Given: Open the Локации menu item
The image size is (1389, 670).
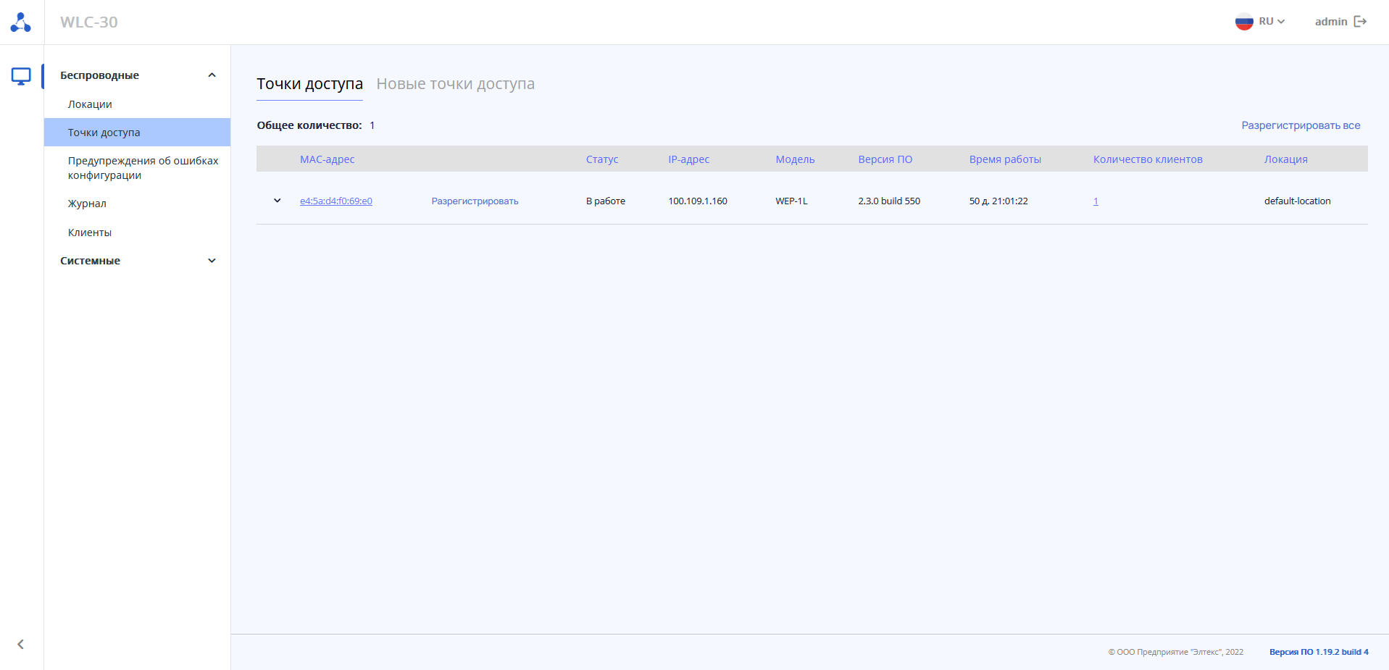Looking at the screenshot, I should tap(90, 104).
